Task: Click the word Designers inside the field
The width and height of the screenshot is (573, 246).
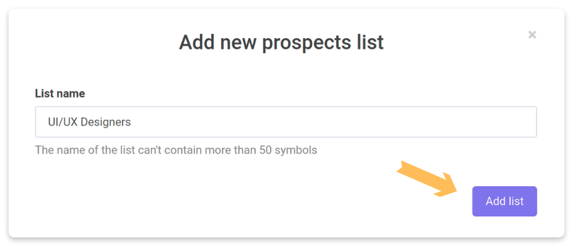Action: 105,122
